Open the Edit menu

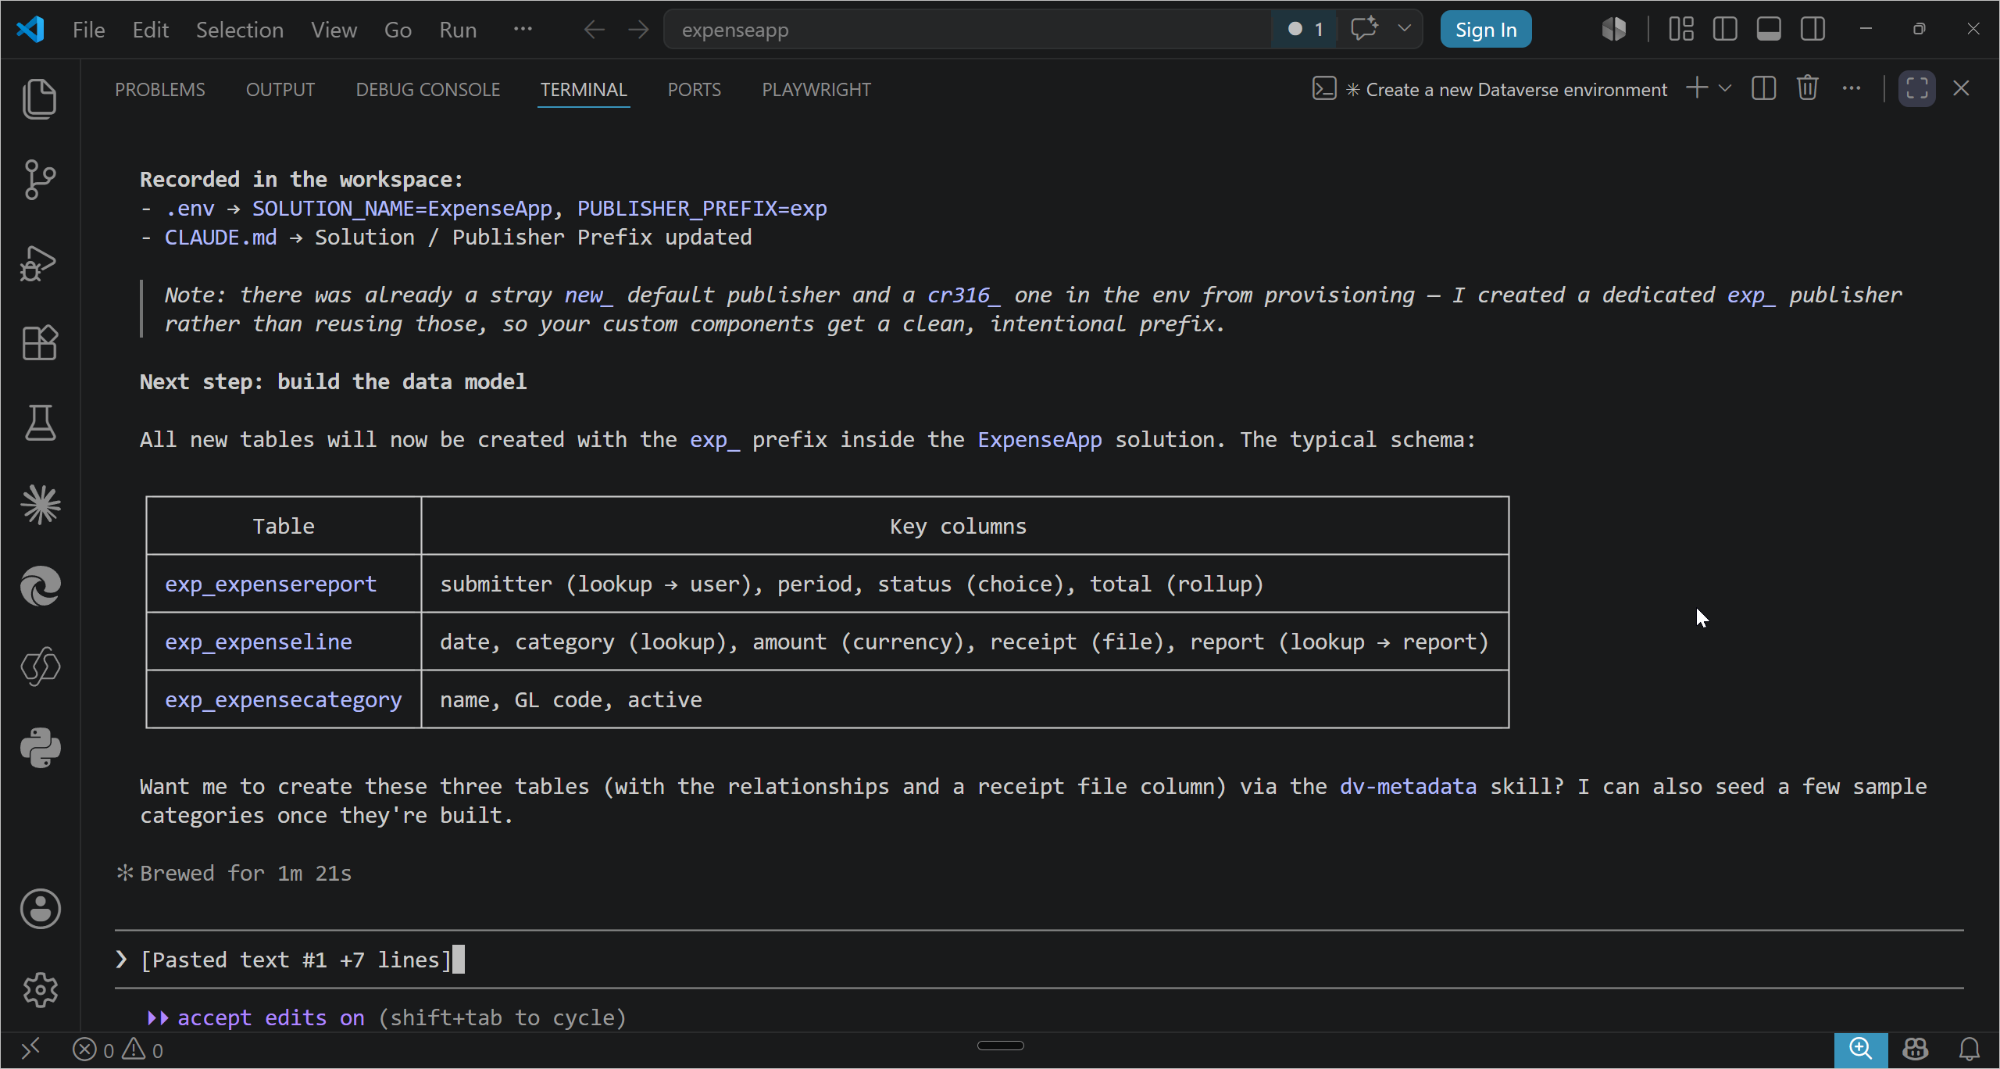pyautogui.click(x=151, y=30)
